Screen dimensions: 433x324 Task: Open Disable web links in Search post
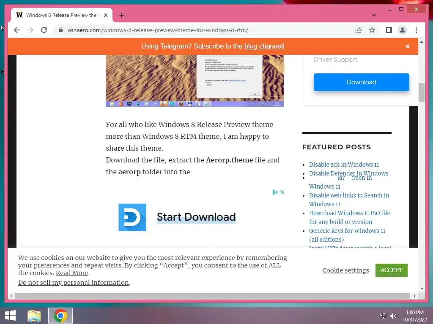point(349,200)
